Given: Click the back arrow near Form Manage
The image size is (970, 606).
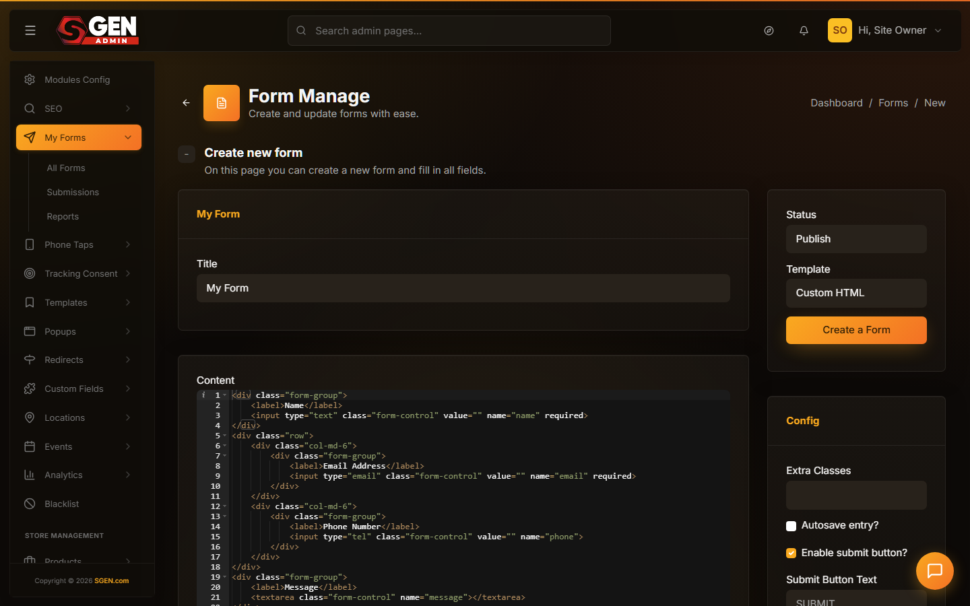Looking at the screenshot, I should coord(186,103).
